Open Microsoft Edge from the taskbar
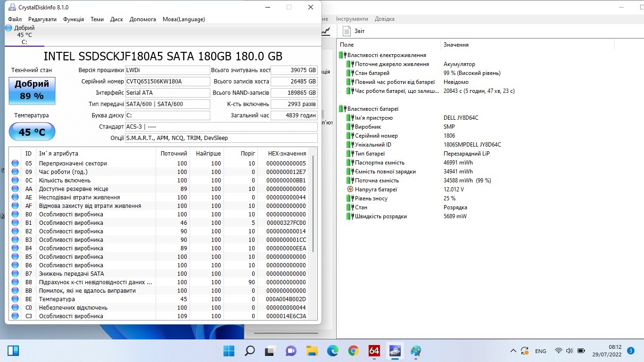Image resolution: width=644 pixels, height=362 pixels. pyautogui.click(x=332, y=351)
